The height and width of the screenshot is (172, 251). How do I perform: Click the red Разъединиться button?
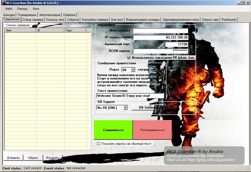click(152, 130)
